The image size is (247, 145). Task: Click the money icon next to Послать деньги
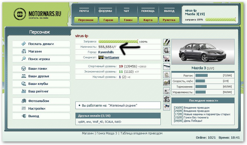pos(24,44)
